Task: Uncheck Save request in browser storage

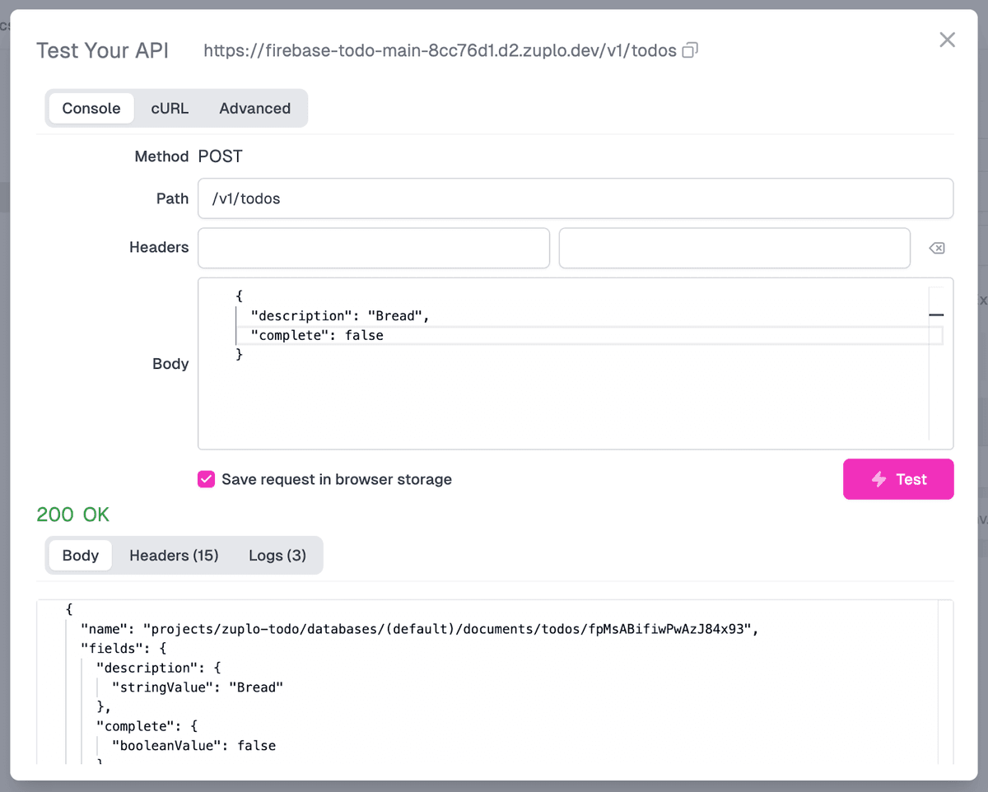Action: 206,479
